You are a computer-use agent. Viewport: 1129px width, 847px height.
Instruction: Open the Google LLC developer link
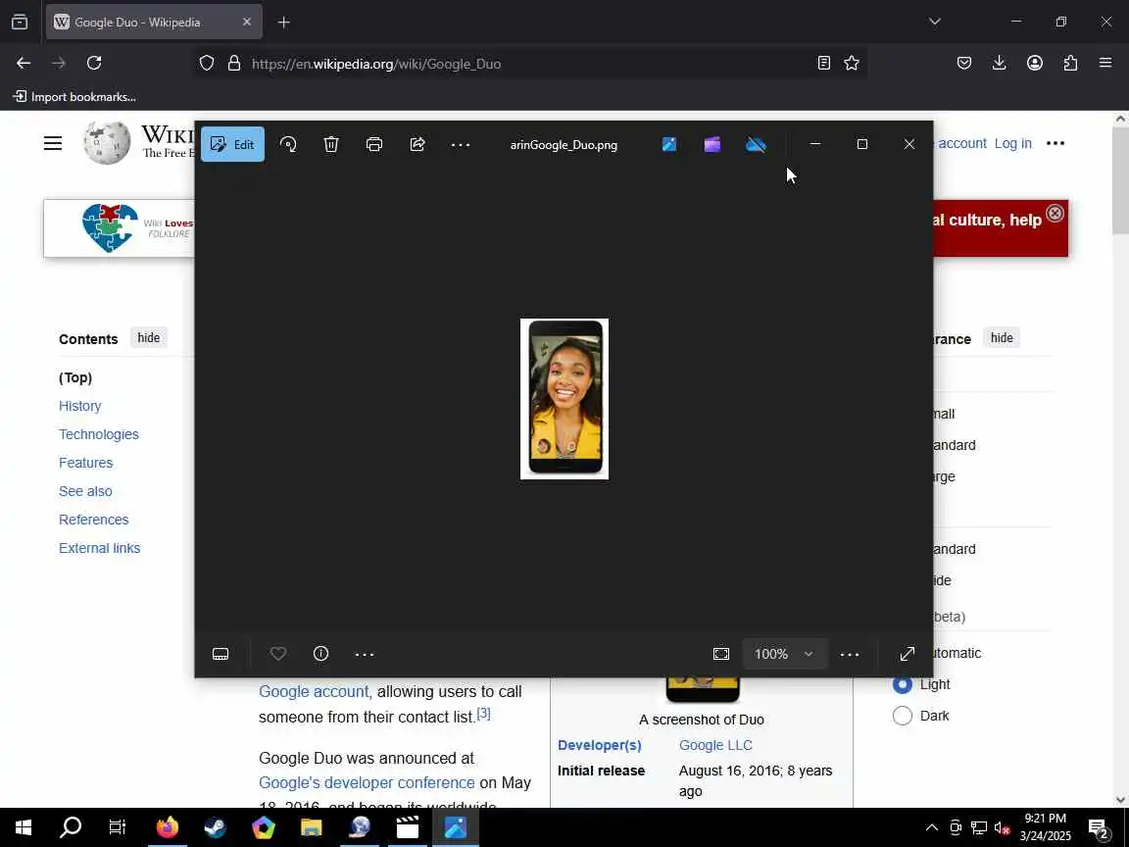pyautogui.click(x=715, y=745)
